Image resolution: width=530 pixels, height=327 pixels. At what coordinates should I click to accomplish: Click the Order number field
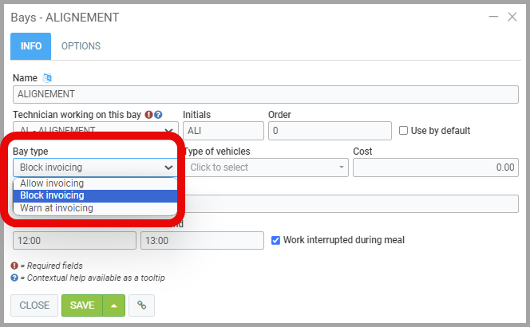329,131
